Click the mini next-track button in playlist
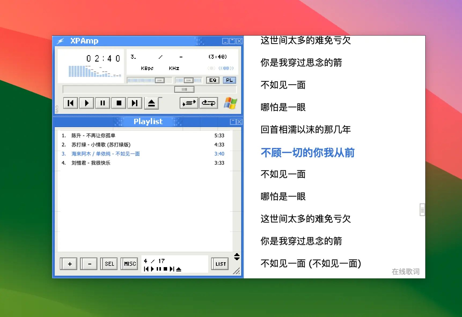The height and width of the screenshot is (317, 462). pos(172,269)
